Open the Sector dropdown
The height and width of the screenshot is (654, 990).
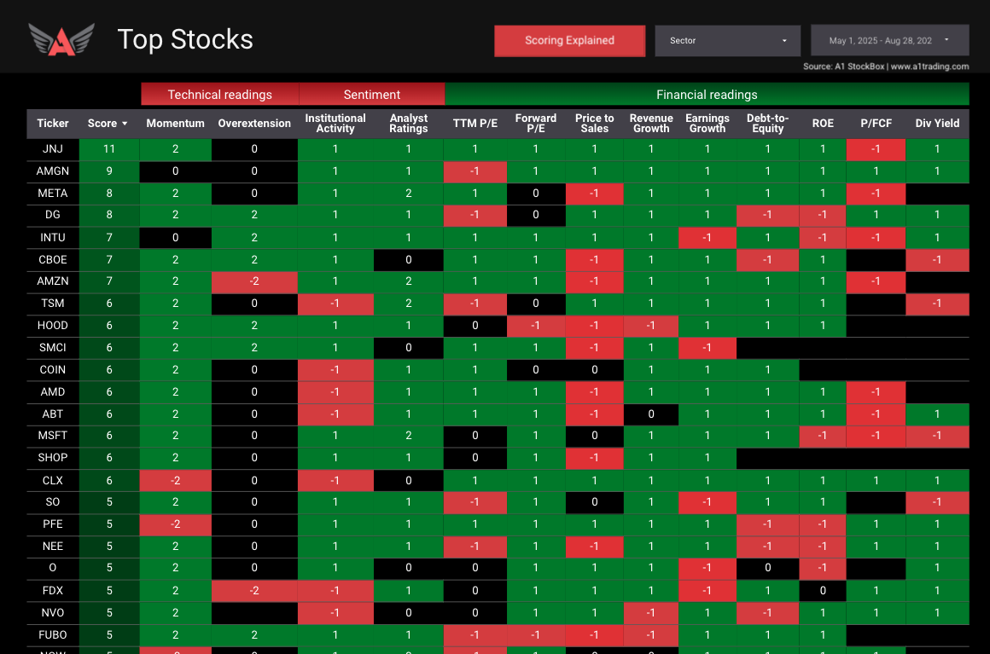727,40
